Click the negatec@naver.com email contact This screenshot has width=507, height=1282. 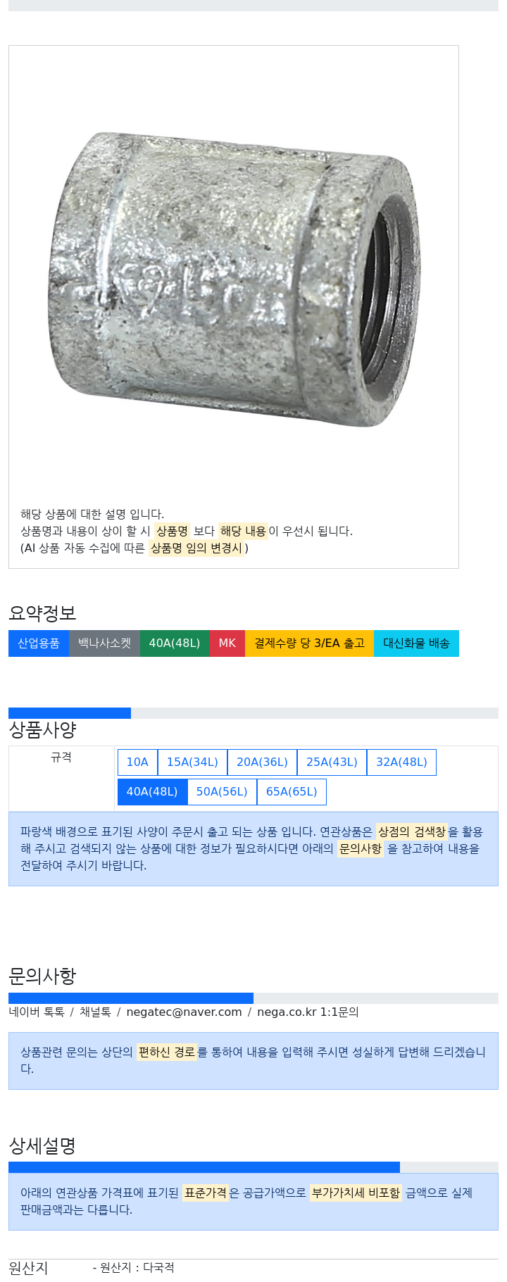pos(184,1012)
